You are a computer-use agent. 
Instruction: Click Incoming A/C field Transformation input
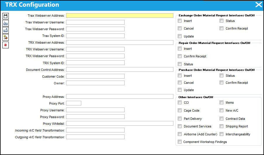tap(95, 130)
